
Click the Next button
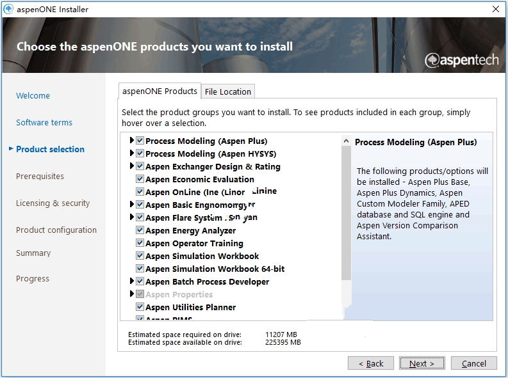pos(422,363)
